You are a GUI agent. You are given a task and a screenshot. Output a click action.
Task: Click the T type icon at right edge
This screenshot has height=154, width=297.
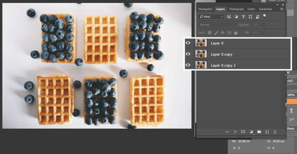[x=291, y=110]
